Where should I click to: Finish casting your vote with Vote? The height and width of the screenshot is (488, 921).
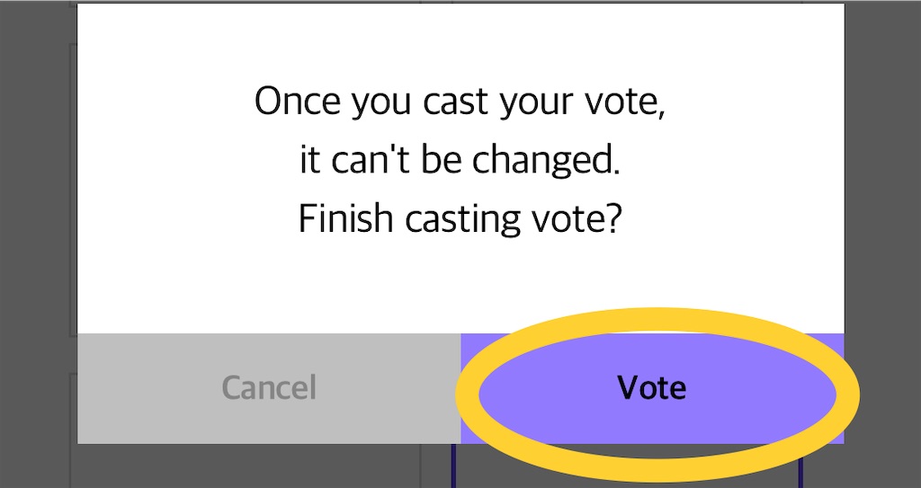[x=652, y=388]
